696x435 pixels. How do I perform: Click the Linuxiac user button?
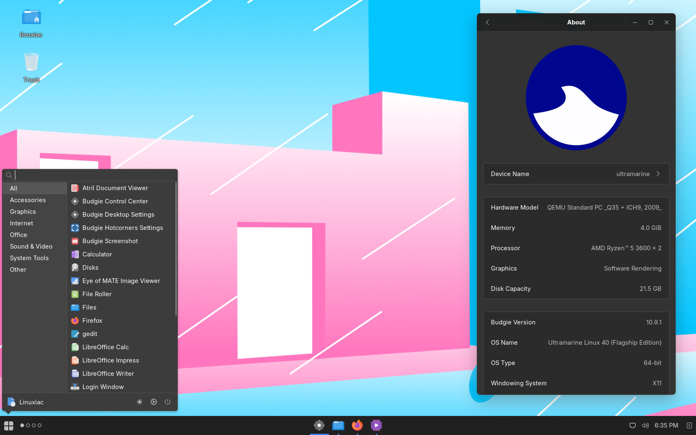pyautogui.click(x=26, y=402)
